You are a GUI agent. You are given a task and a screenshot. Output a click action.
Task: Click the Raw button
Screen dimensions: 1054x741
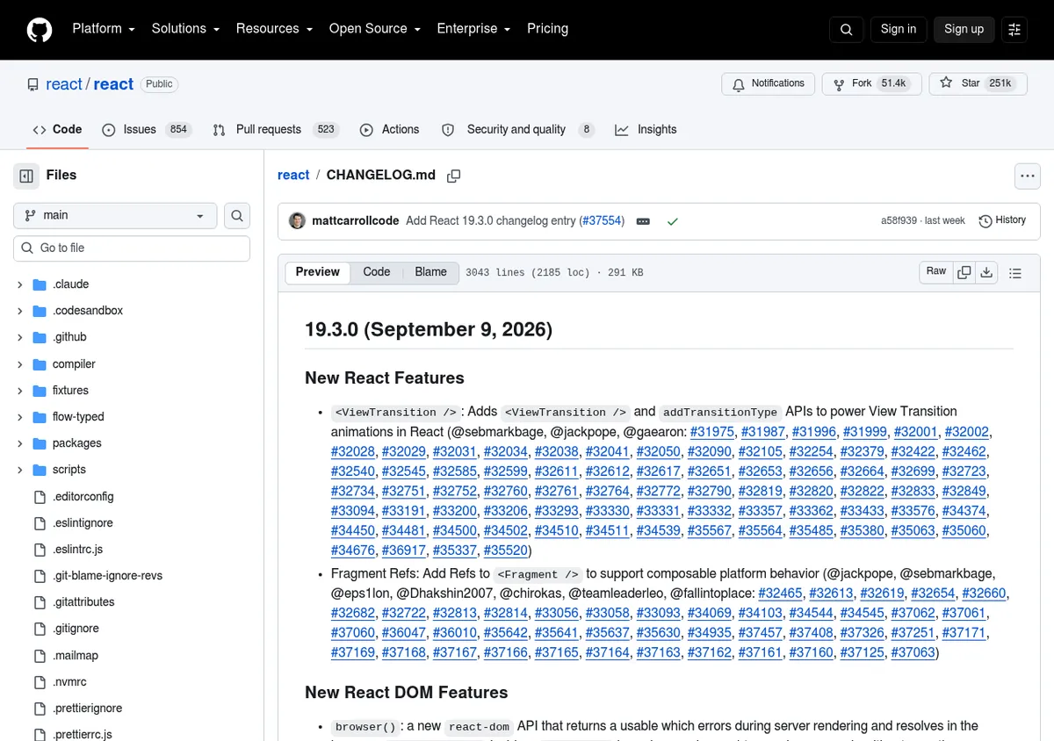(x=936, y=272)
